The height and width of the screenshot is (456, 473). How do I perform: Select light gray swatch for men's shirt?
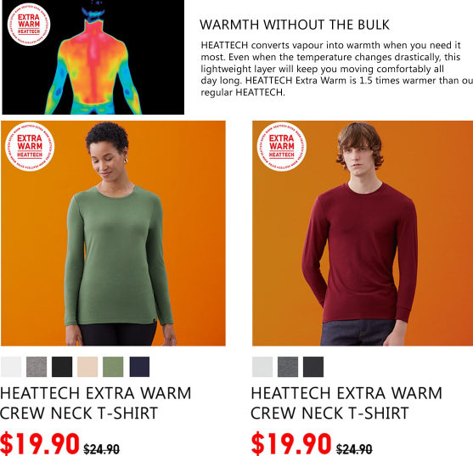262,367
